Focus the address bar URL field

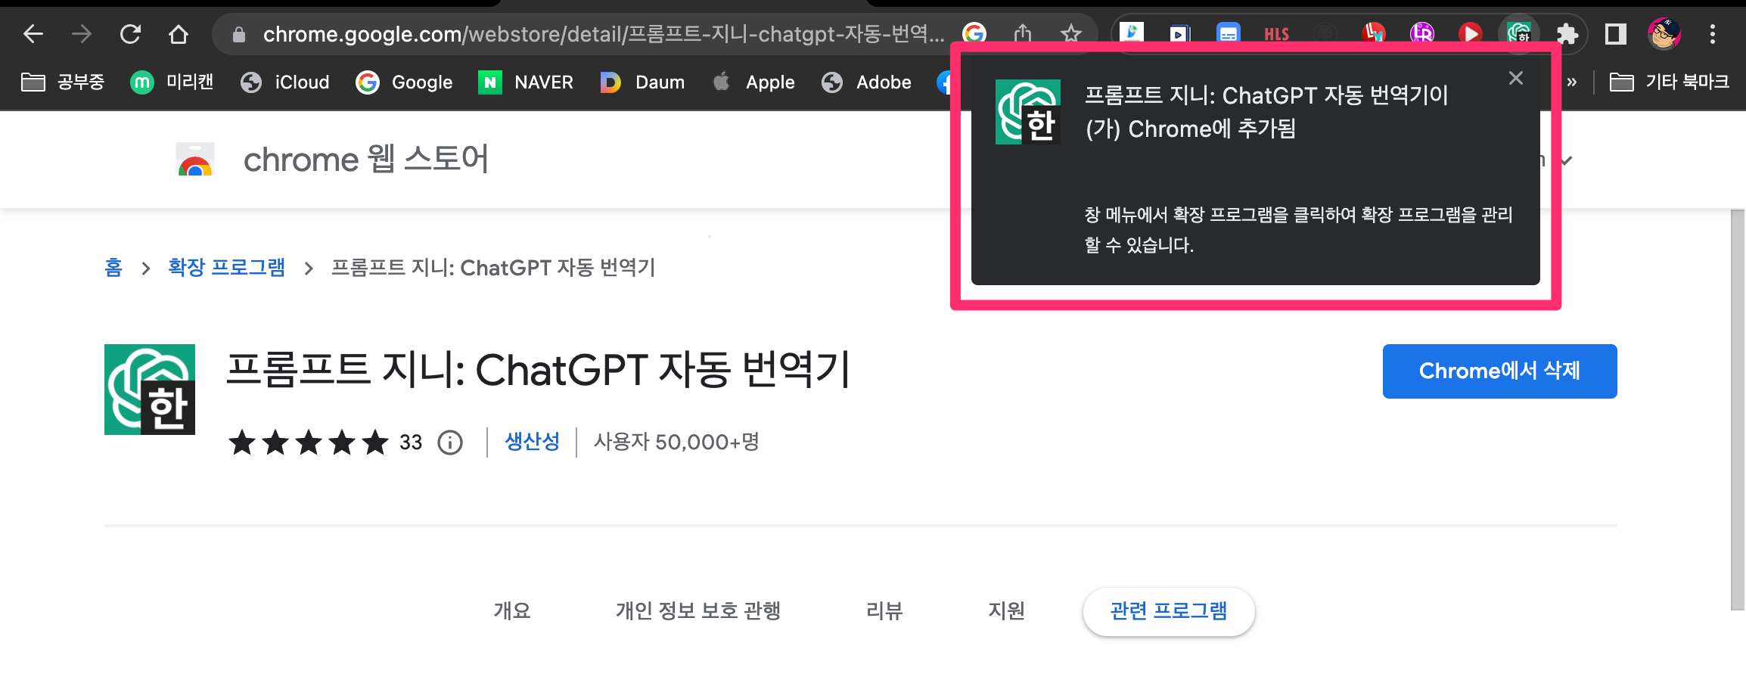click(604, 34)
